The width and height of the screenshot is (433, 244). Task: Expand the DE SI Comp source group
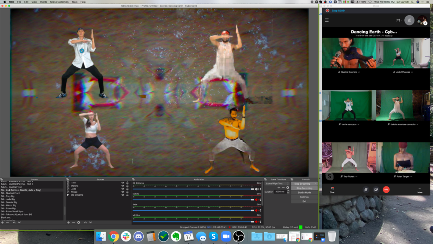coord(68,195)
